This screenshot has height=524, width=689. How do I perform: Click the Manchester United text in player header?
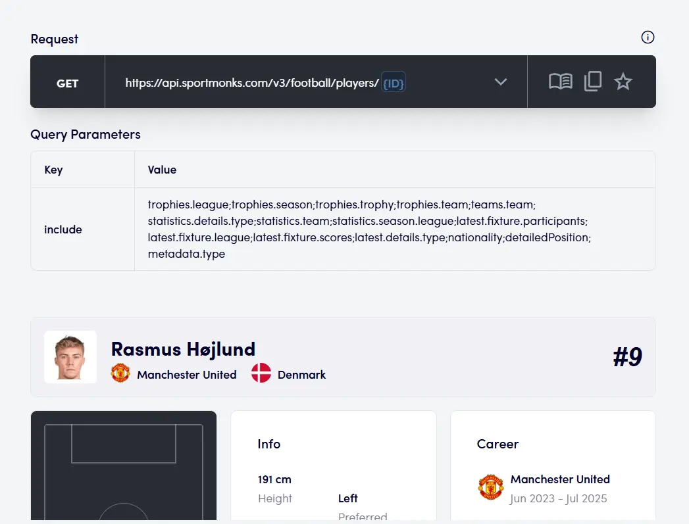tap(187, 375)
